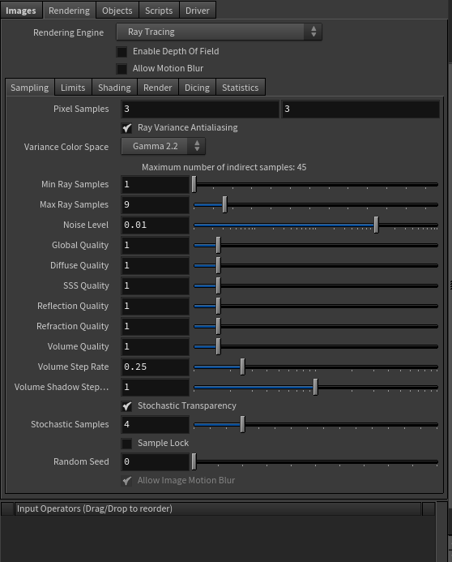Click the Refraction Quality slider handle
Screen dimensions: 452x562
(x=219, y=326)
